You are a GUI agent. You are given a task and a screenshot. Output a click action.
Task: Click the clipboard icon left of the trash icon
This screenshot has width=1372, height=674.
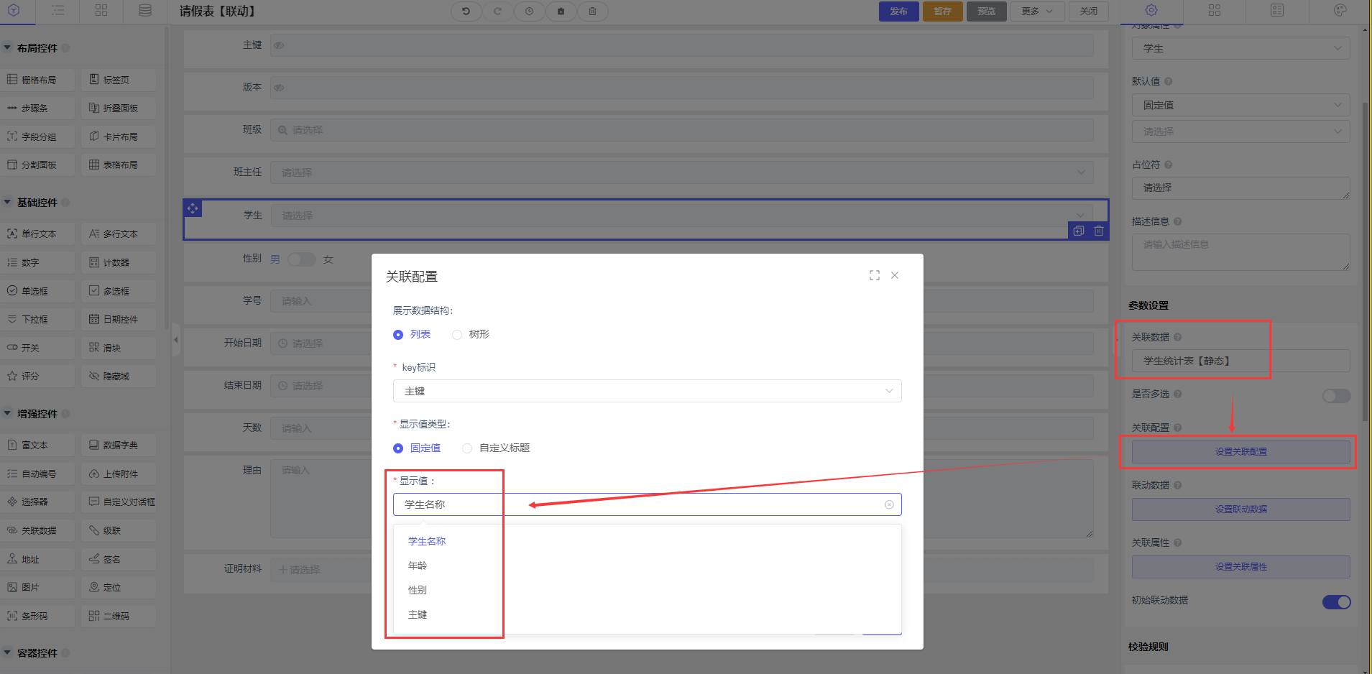[561, 11]
